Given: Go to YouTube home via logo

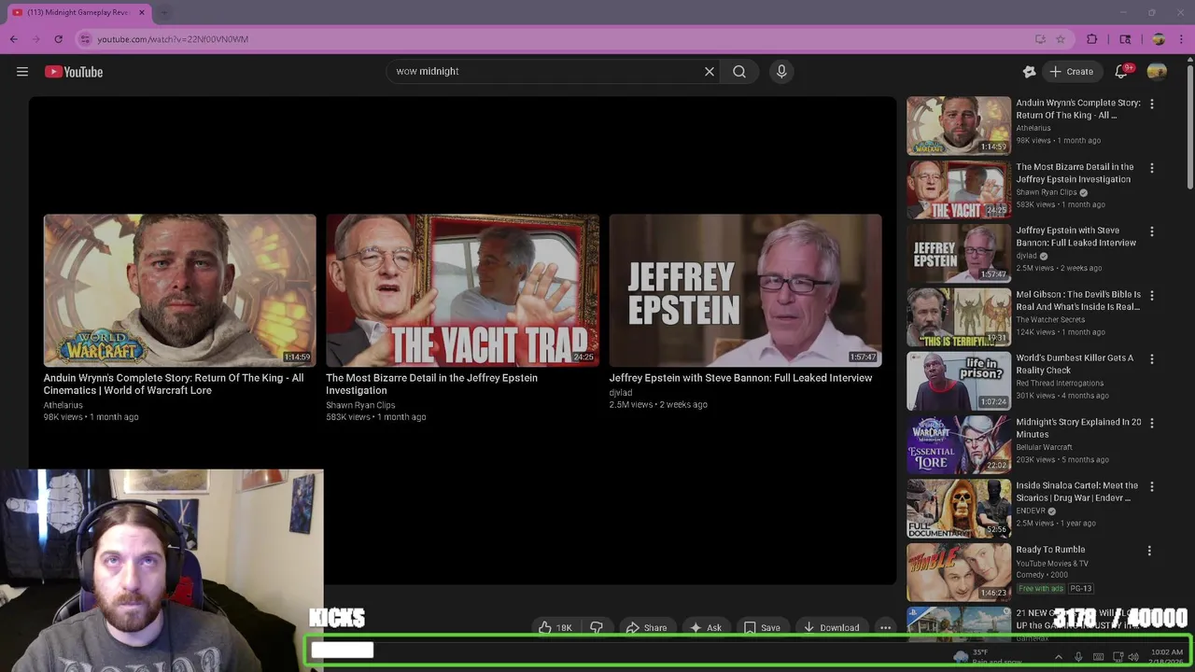Looking at the screenshot, I should (74, 72).
